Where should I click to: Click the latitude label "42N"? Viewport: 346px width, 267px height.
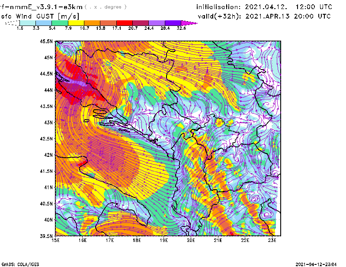48,155
